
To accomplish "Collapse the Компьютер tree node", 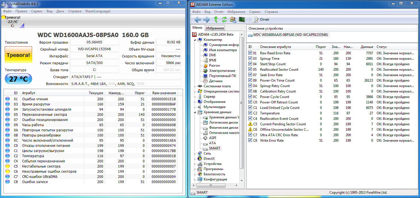I will (x=195, y=40).
